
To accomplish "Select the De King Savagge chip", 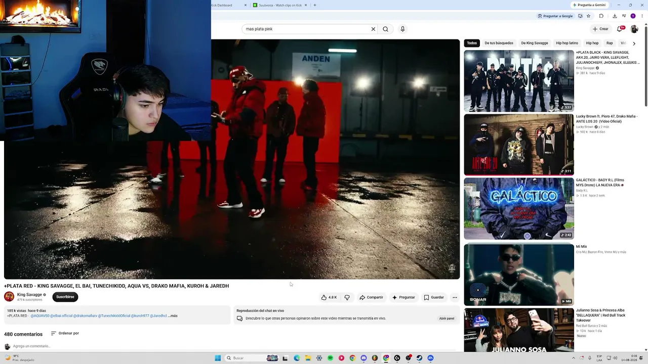I will tap(535, 43).
